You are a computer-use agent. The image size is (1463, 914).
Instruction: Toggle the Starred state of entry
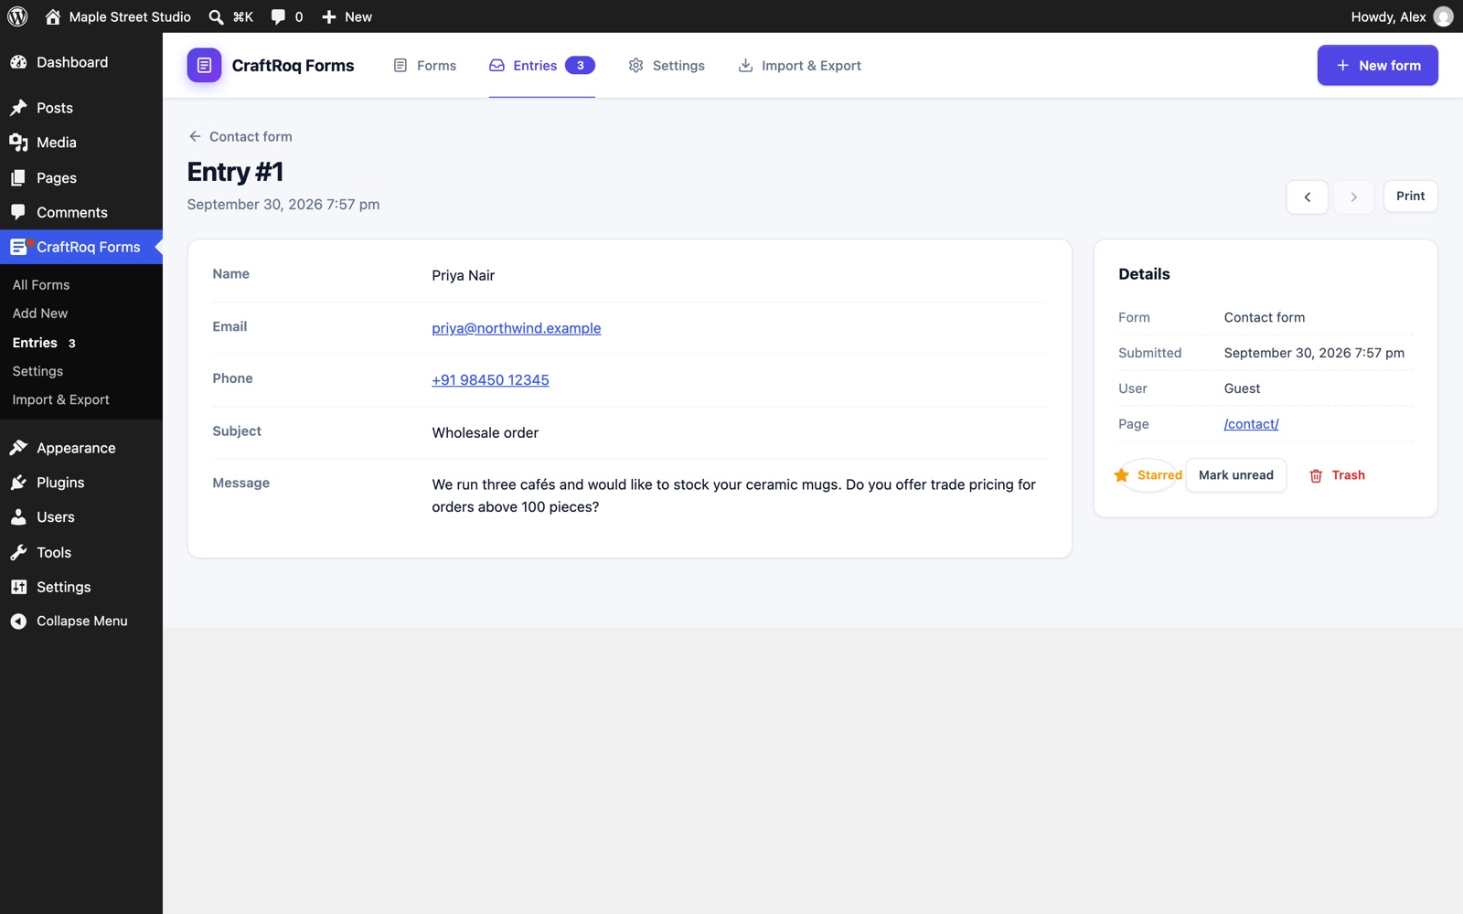(x=1148, y=475)
